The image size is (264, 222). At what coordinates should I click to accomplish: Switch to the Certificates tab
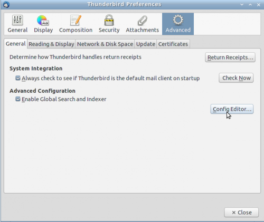pyautogui.click(x=173, y=44)
